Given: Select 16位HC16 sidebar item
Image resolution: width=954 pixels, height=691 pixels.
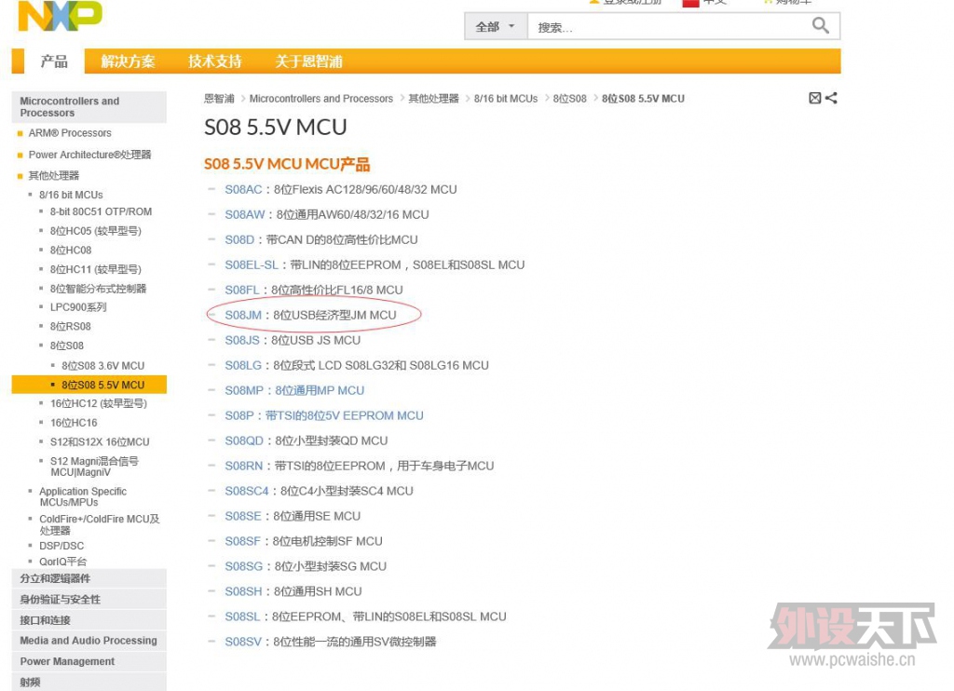Looking at the screenshot, I should 74,423.
